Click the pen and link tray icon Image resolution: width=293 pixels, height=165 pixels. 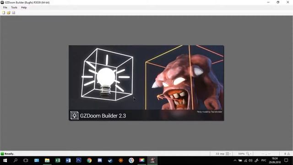coord(256,160)
